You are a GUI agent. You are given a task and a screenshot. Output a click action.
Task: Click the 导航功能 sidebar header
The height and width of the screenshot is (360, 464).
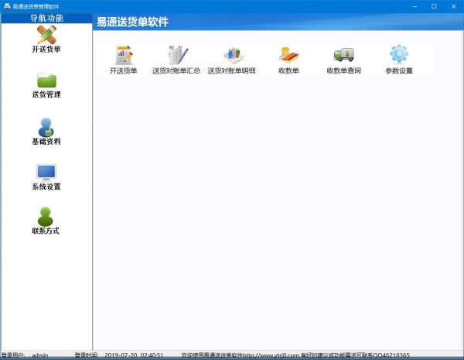tap(46, 18)
